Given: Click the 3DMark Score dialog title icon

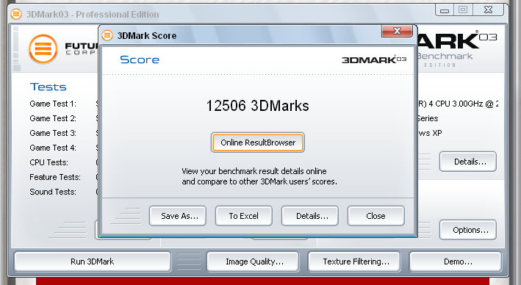Looking at the screenshot, I should coord(107,35).
